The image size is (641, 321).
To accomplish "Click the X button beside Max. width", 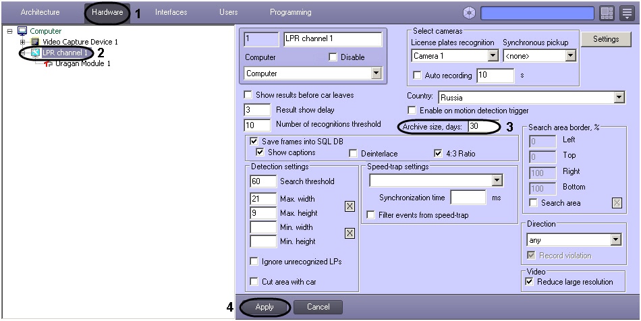I will 350,206.
